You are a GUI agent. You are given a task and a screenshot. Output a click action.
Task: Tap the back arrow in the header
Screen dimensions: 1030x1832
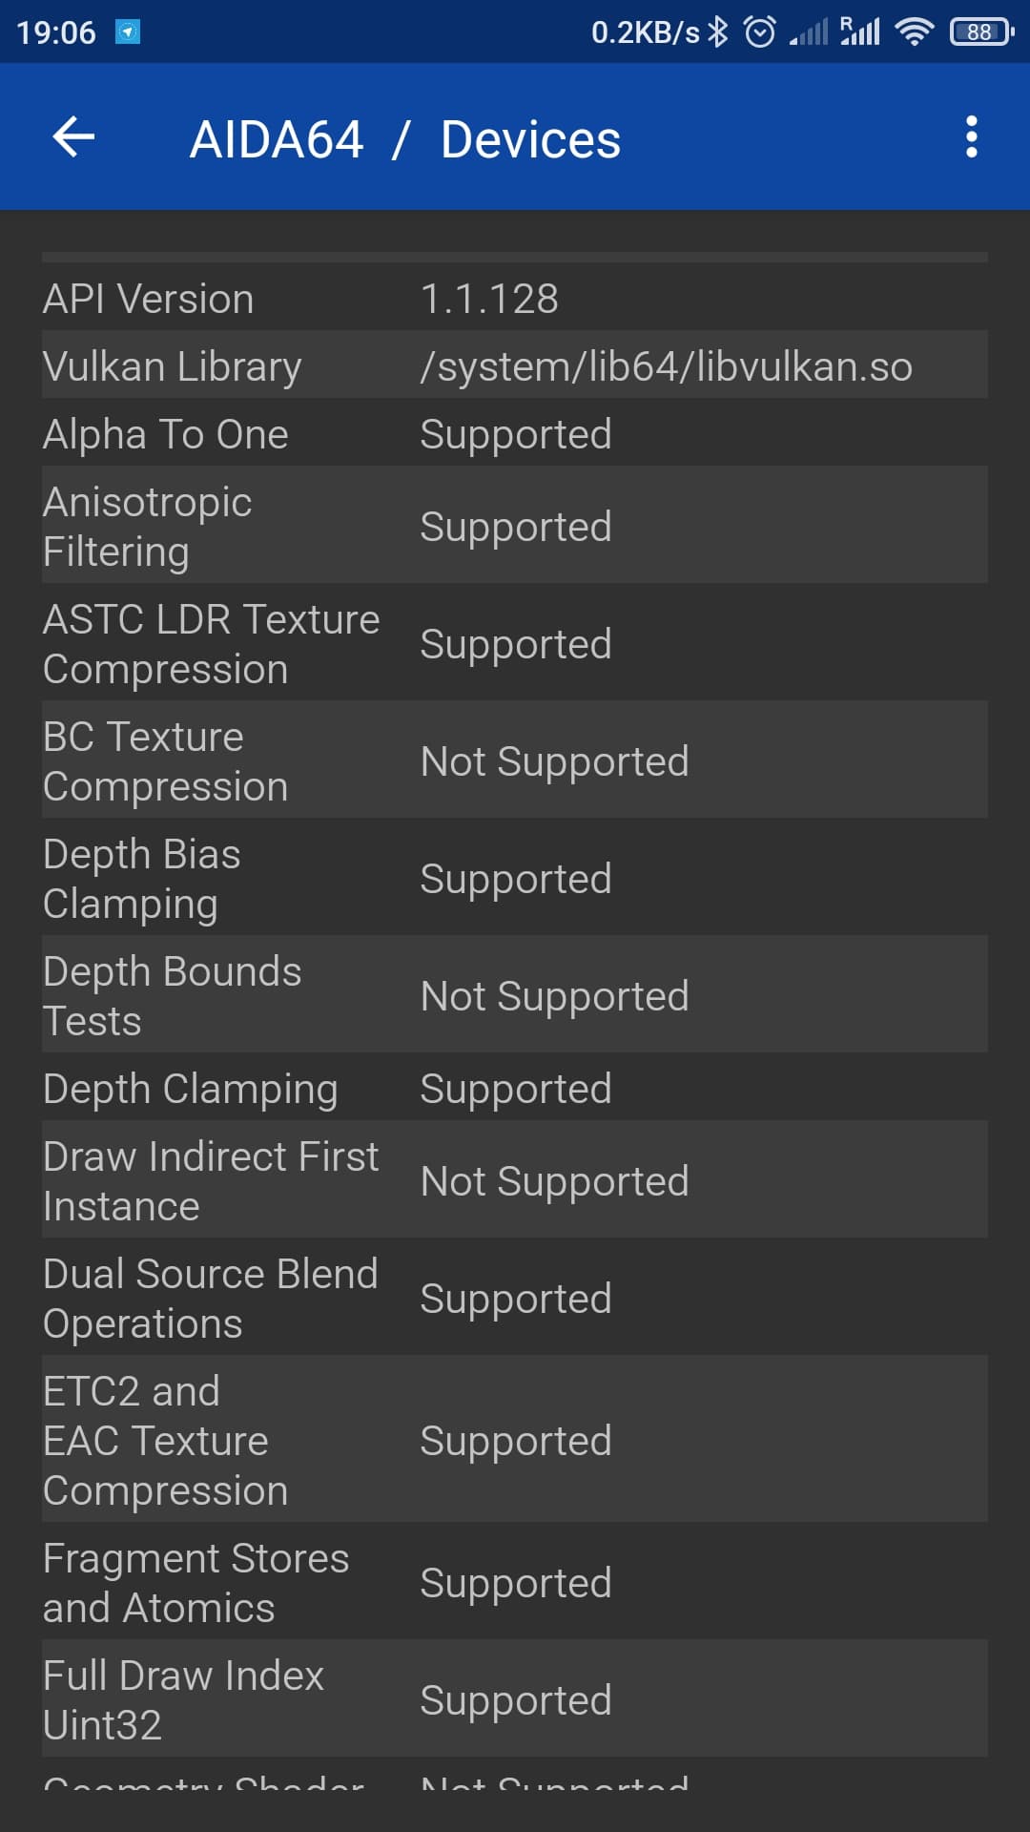click(x=73, y=137)
